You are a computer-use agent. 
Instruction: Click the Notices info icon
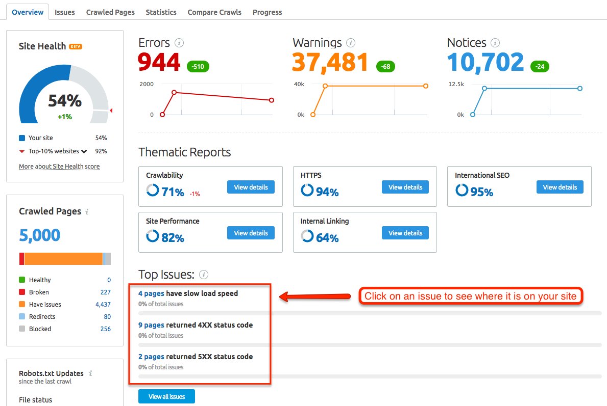495,43
